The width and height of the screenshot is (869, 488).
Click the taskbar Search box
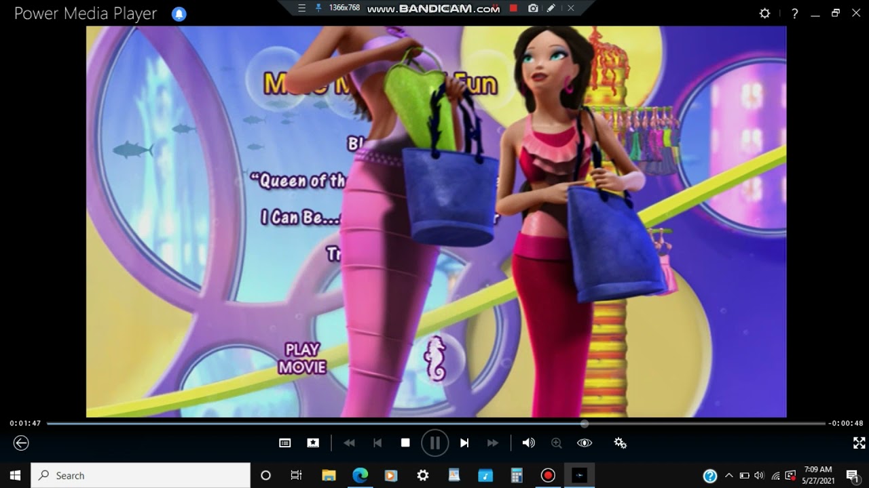pyautogui.click(x=141, y=476)
